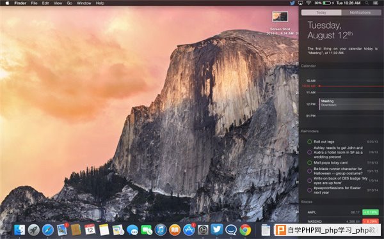Screen dimensions: 384x239
Task: Open iTunes music note icon
Action: click(x=161, y=230)
